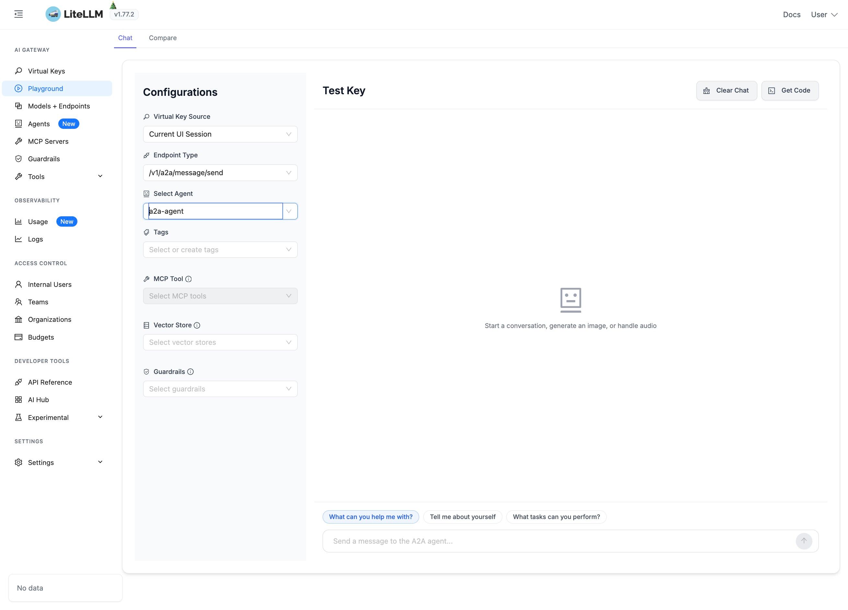Click the LiteLLM logo
This screenshot has width=848, height=610.
(x=74, y=14)
